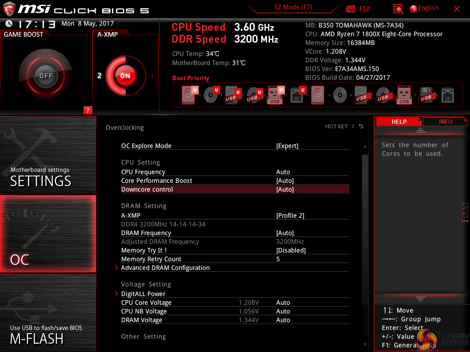
Task: Open A-XMP [Profile 2] options
Action: click(x=235, y=215)
